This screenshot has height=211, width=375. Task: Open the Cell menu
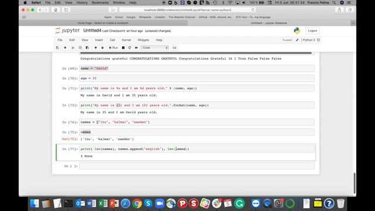tap(112, 40)
